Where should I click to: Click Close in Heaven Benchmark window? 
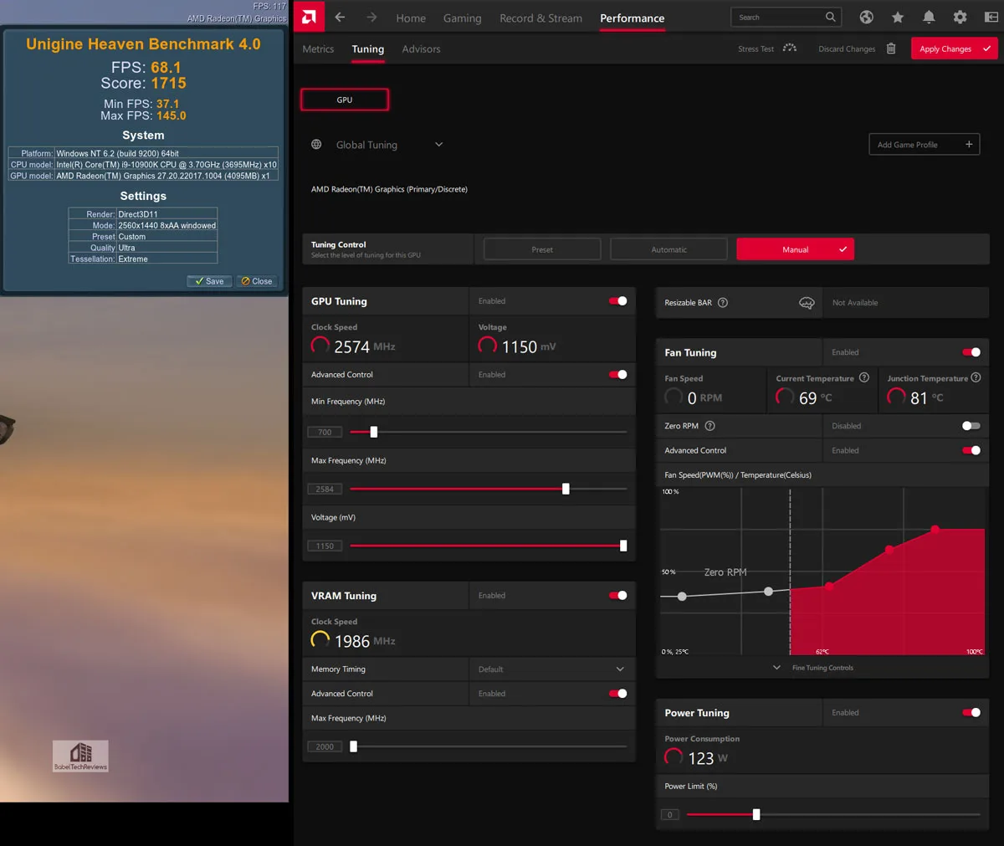tap(257, 281)
